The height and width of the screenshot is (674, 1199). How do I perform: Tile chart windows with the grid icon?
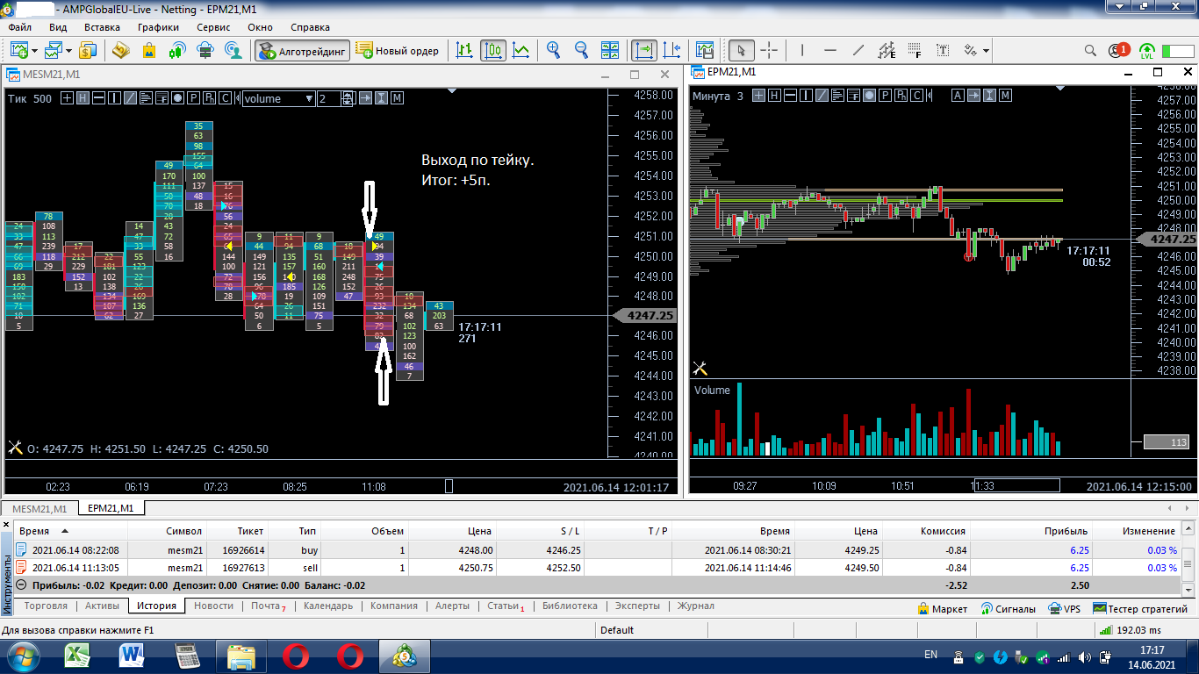(x=612, y=50)
